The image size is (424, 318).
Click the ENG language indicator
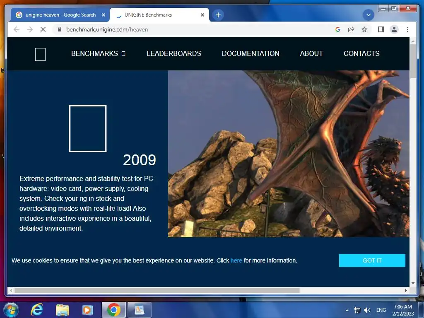381,310
